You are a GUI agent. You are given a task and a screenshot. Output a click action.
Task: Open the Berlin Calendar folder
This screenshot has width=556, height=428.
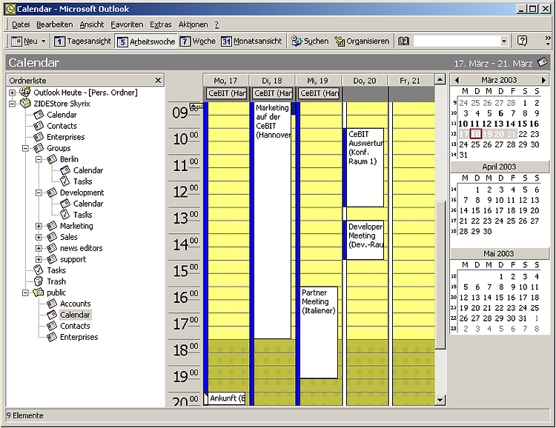(x=88, y=170)
